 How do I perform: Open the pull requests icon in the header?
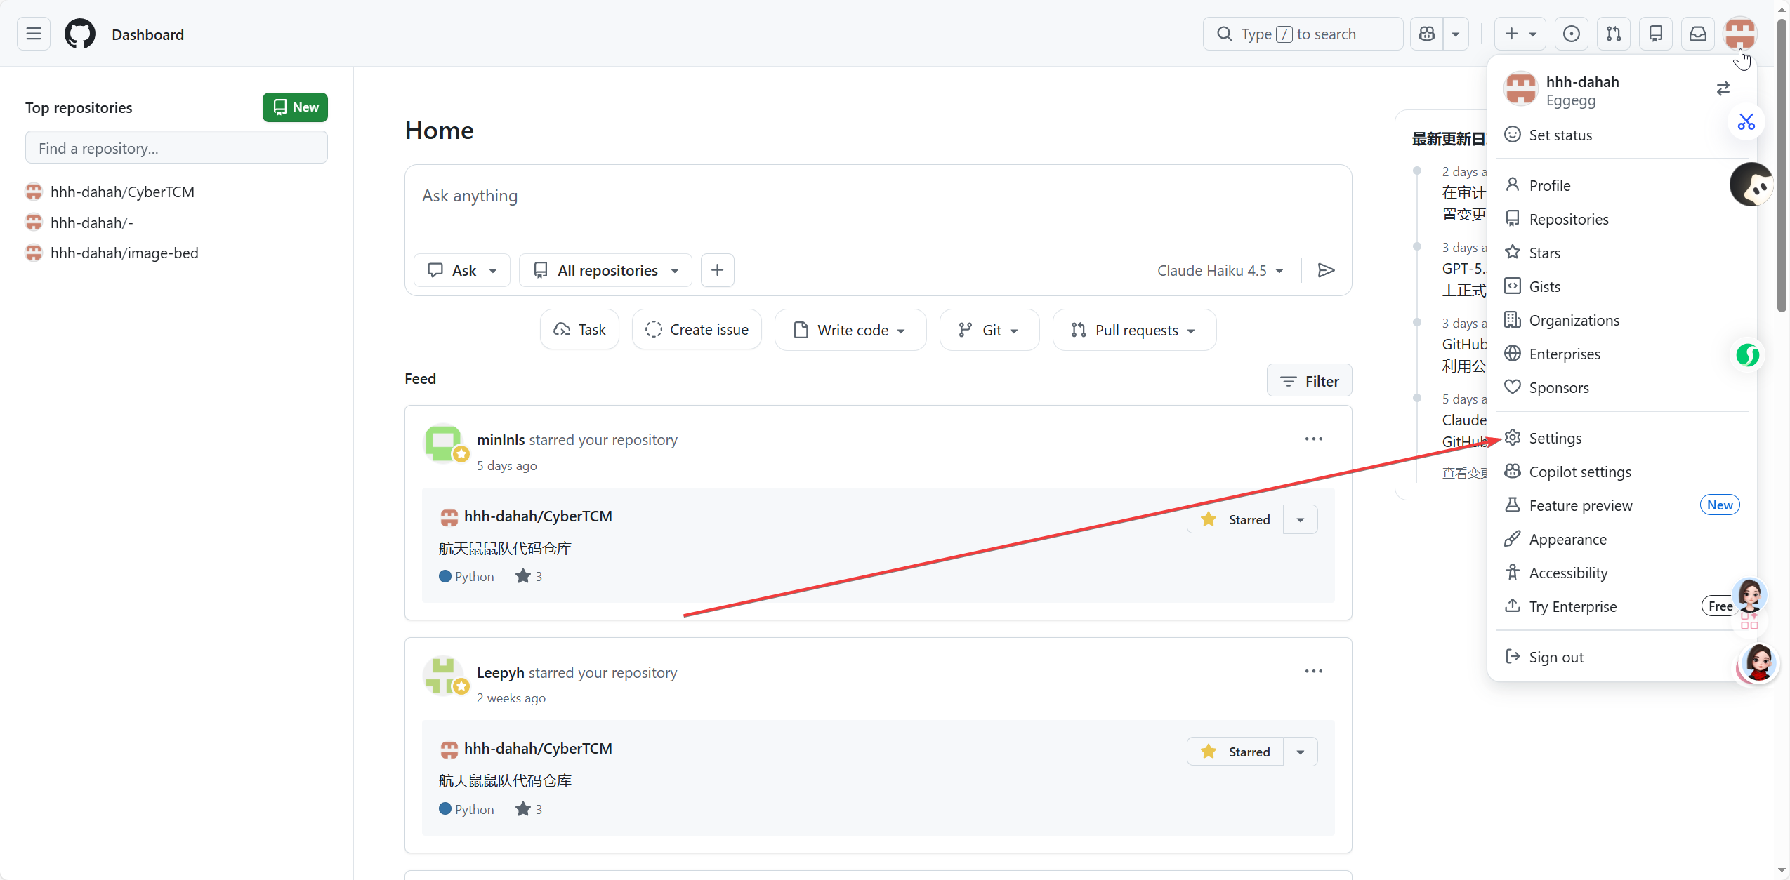click(x=1614, y=34)
